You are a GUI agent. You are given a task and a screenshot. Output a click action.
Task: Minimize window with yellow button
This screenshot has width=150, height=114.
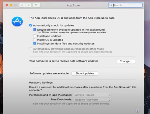(x=11, y=5)
